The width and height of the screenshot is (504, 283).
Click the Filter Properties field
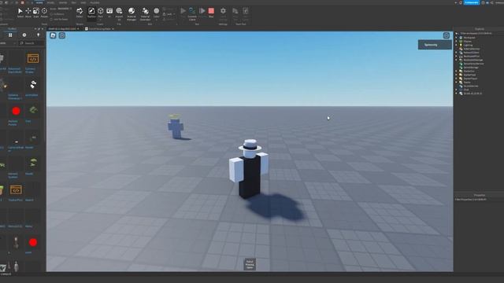(479, 200)
